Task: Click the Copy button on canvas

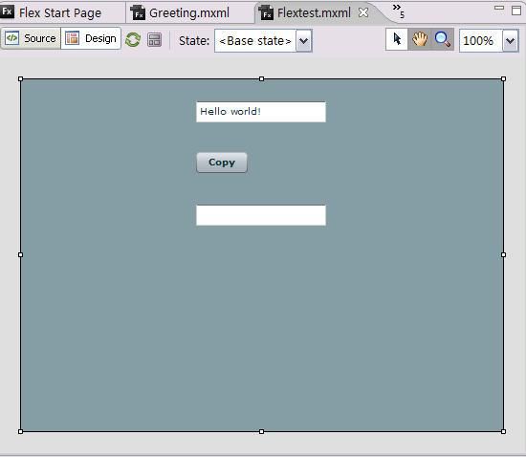Action: click(x=222, y=163)
